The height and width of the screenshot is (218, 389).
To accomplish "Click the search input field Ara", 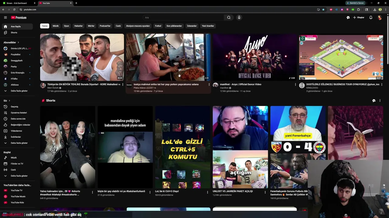I will 183,18.
